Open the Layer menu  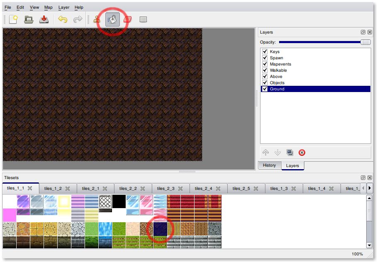point(64,7)
